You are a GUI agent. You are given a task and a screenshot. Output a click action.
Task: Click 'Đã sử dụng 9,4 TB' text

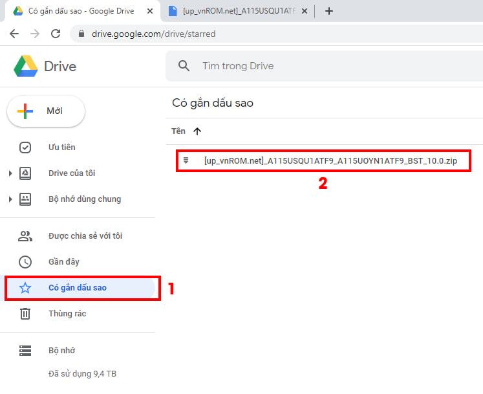click(82, 374)
